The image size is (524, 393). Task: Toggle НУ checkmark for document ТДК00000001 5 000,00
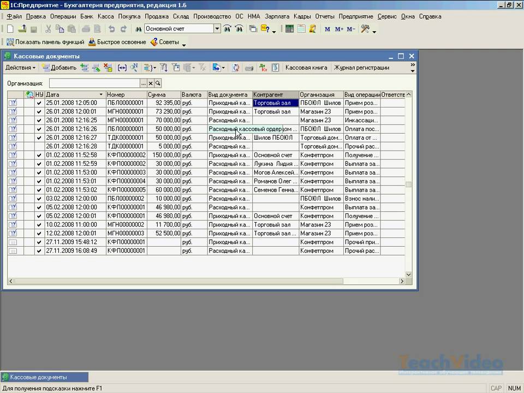39,146
